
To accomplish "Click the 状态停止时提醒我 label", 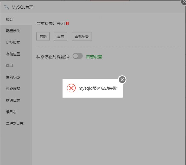I will [x=53, y=57].
